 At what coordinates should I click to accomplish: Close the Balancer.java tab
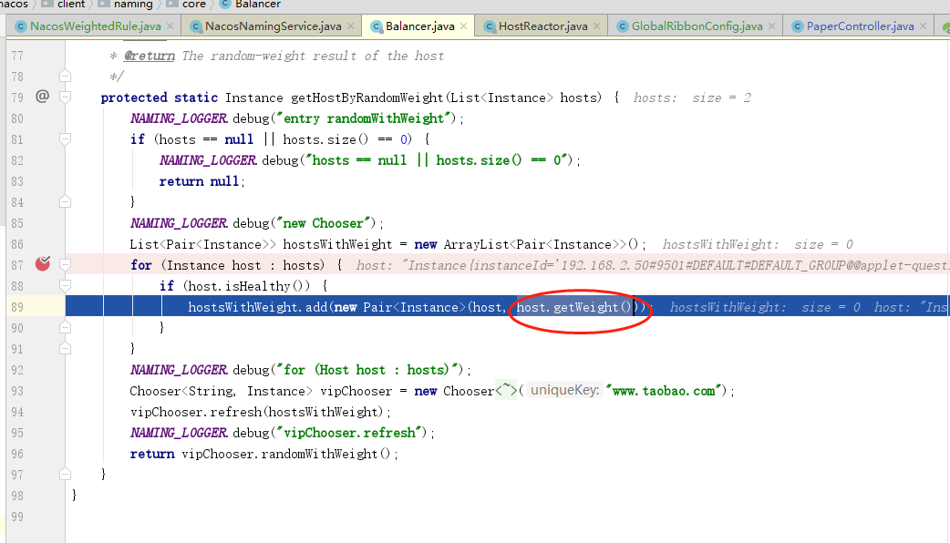pos(463,26)
